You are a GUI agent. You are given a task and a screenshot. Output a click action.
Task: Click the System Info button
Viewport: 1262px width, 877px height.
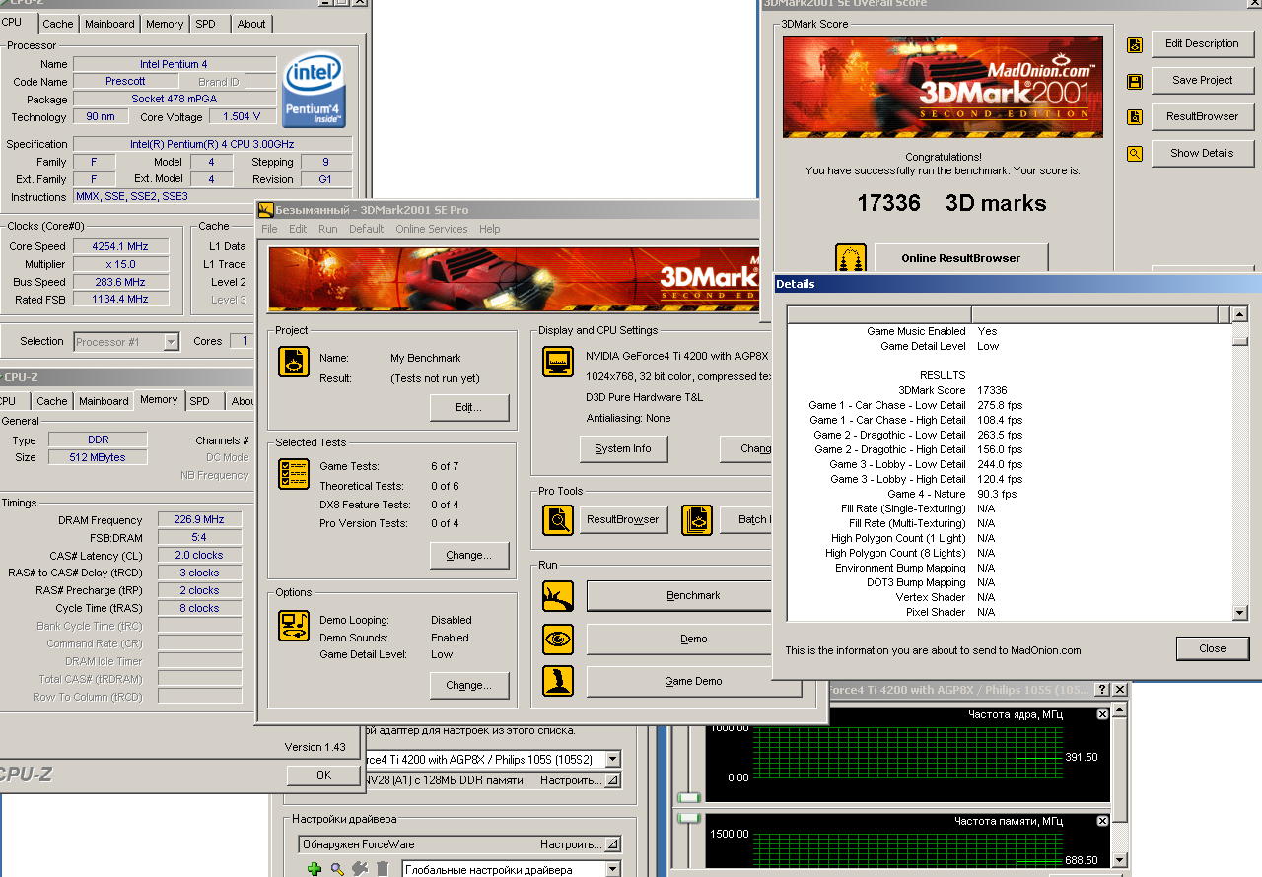[623, 449]
